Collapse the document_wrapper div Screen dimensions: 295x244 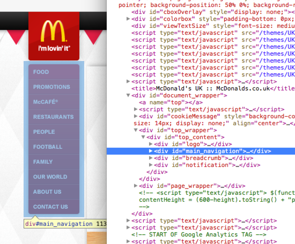point(128,95)
